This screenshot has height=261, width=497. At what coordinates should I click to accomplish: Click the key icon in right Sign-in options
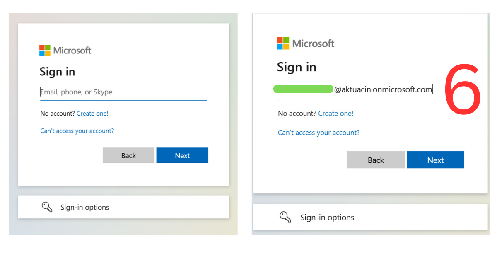(x=285, y=217)
